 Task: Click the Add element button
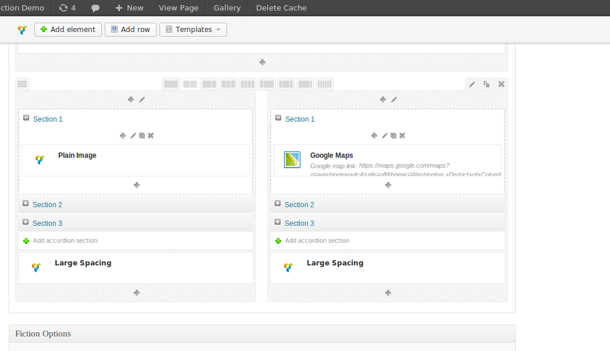68,30
